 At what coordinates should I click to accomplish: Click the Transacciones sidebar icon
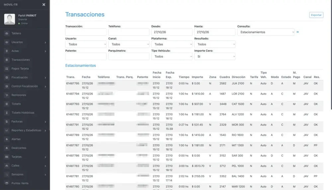point(7,60)
